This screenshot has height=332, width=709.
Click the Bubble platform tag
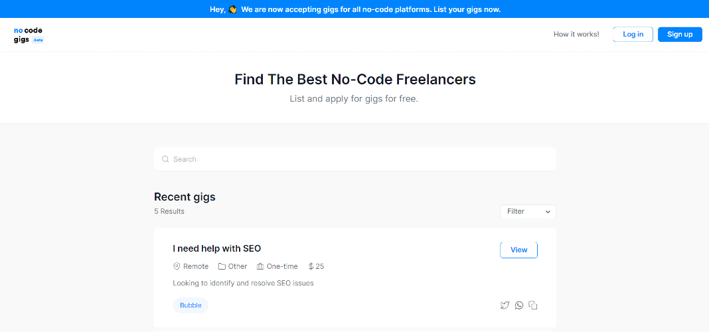pyautogui.click(x=191, y=305)
